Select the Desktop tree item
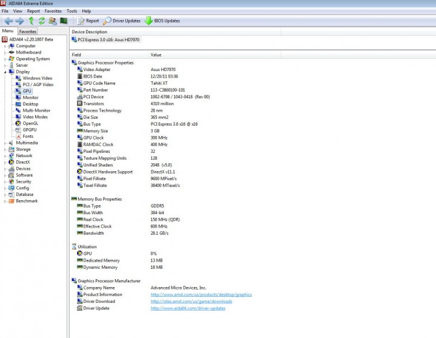The height and width of the screenshot is (338, 436). (30, 104)
